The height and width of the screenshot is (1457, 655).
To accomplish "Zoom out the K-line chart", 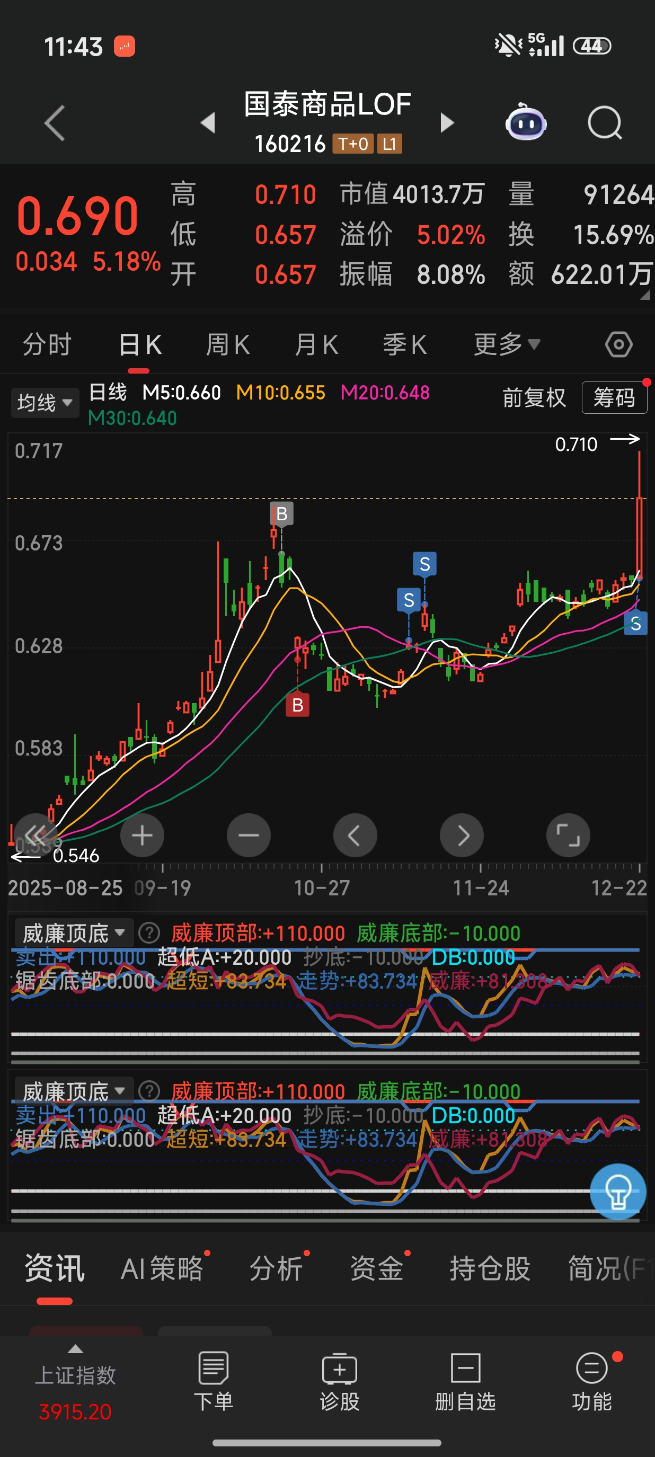I will (x=249, y=835).
